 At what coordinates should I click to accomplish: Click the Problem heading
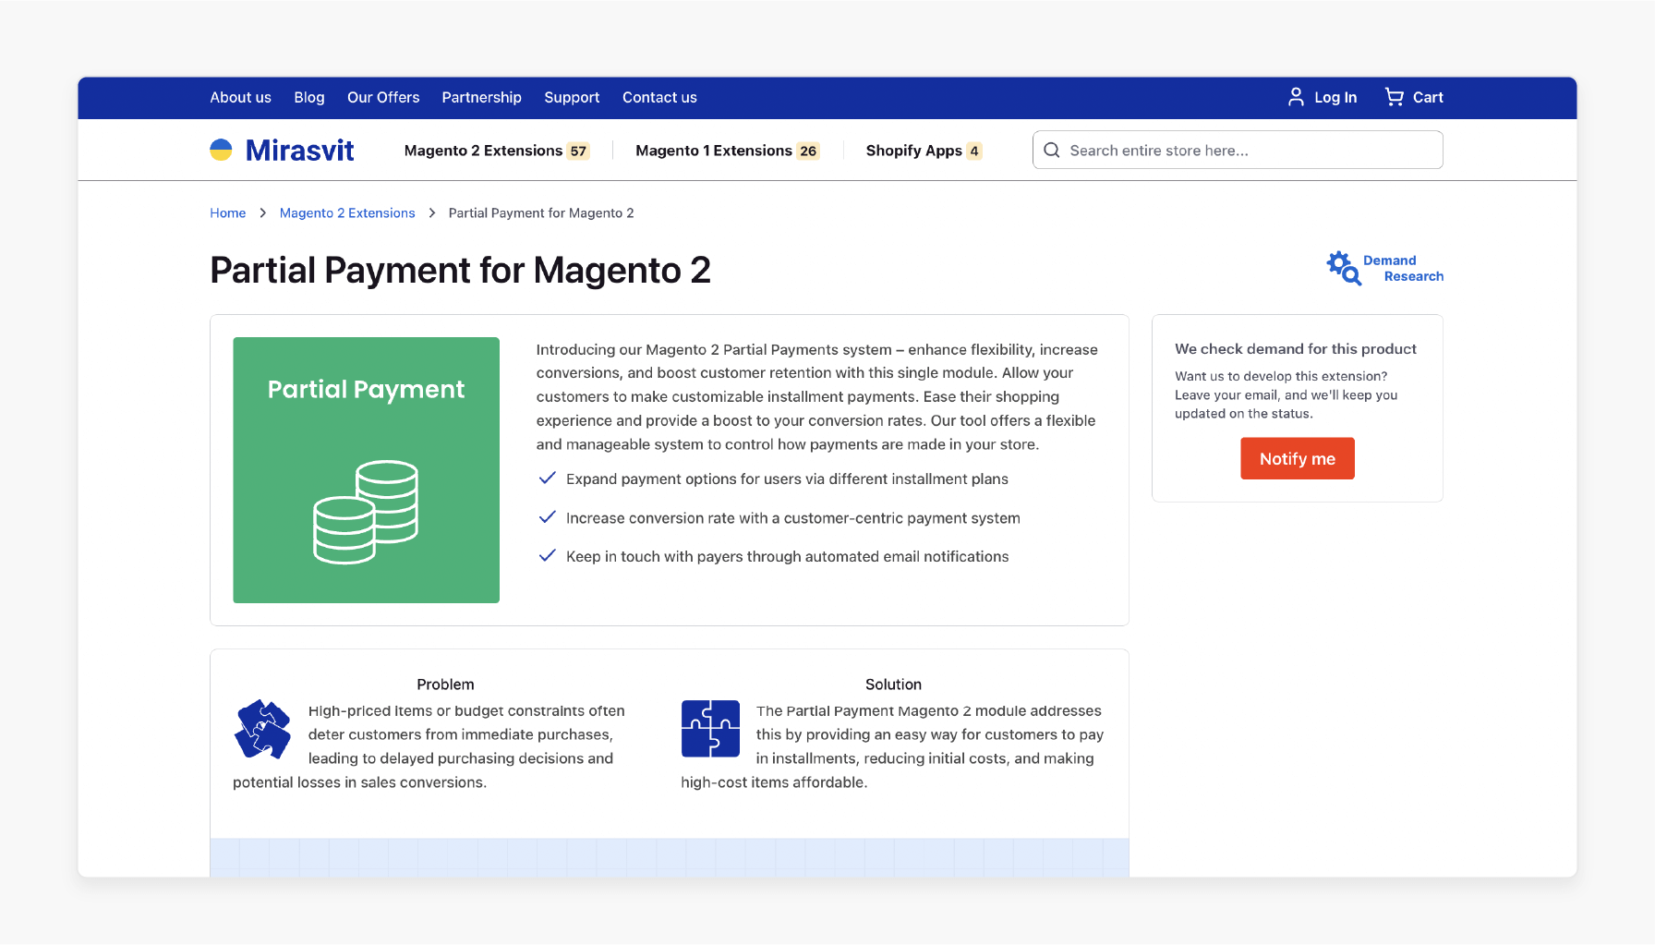point(445,684)
